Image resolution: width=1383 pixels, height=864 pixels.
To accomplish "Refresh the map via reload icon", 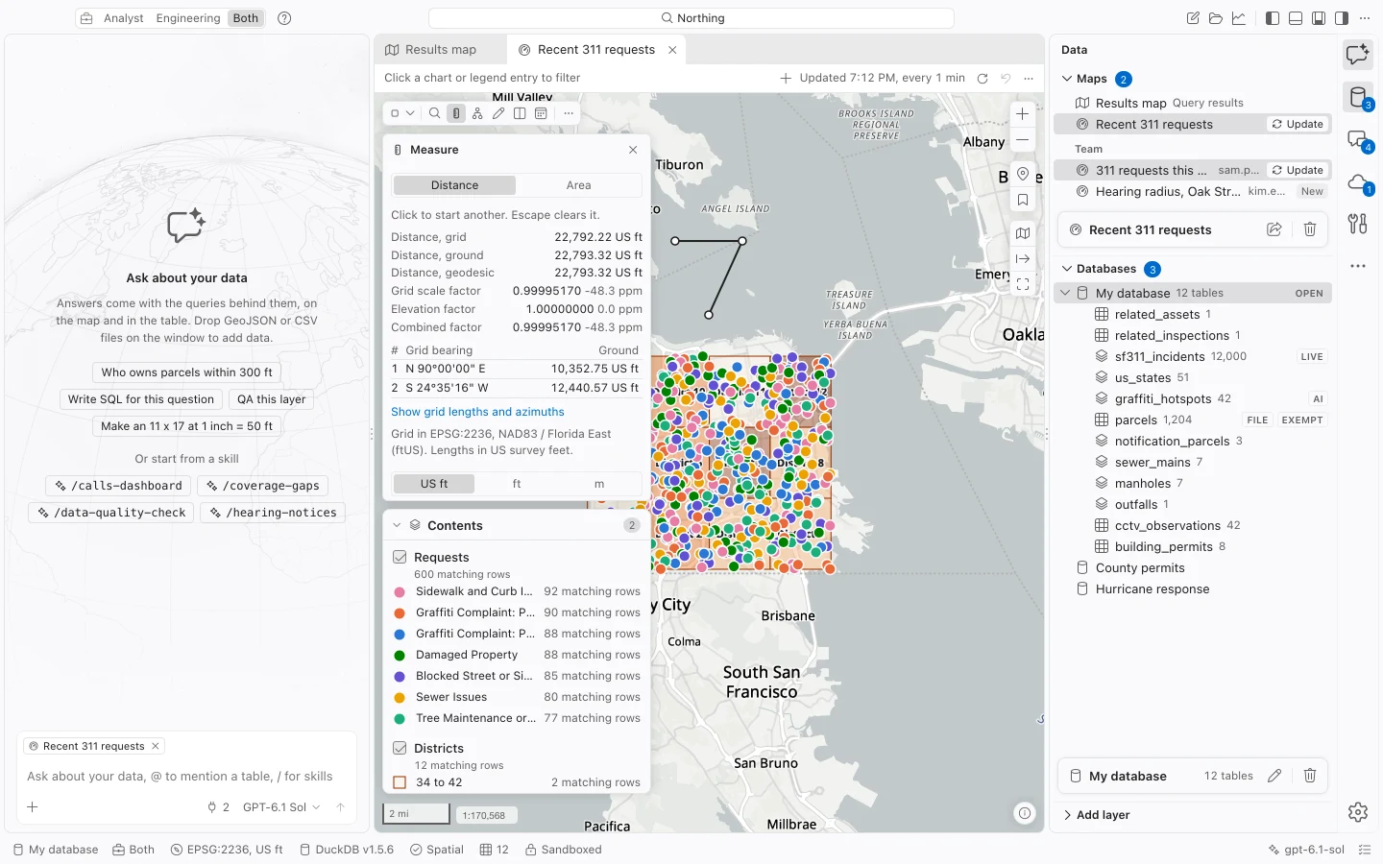I will click(983, 79).
